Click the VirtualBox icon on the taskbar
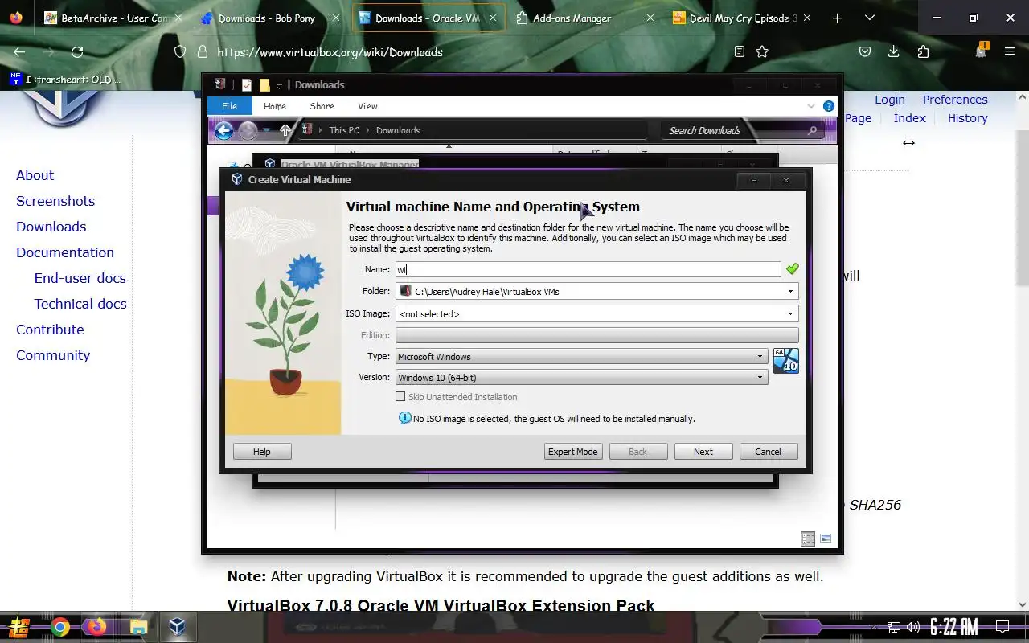1029x643 pixels. pyautogui.click(x=177, y=627)
